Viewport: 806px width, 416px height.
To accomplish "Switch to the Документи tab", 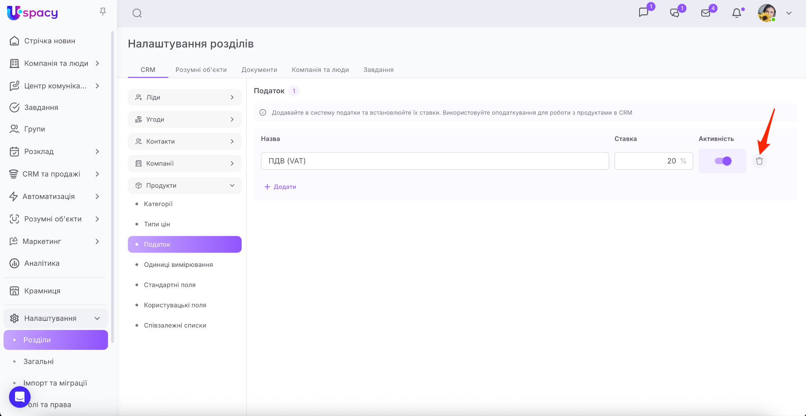I will [259, 70].
